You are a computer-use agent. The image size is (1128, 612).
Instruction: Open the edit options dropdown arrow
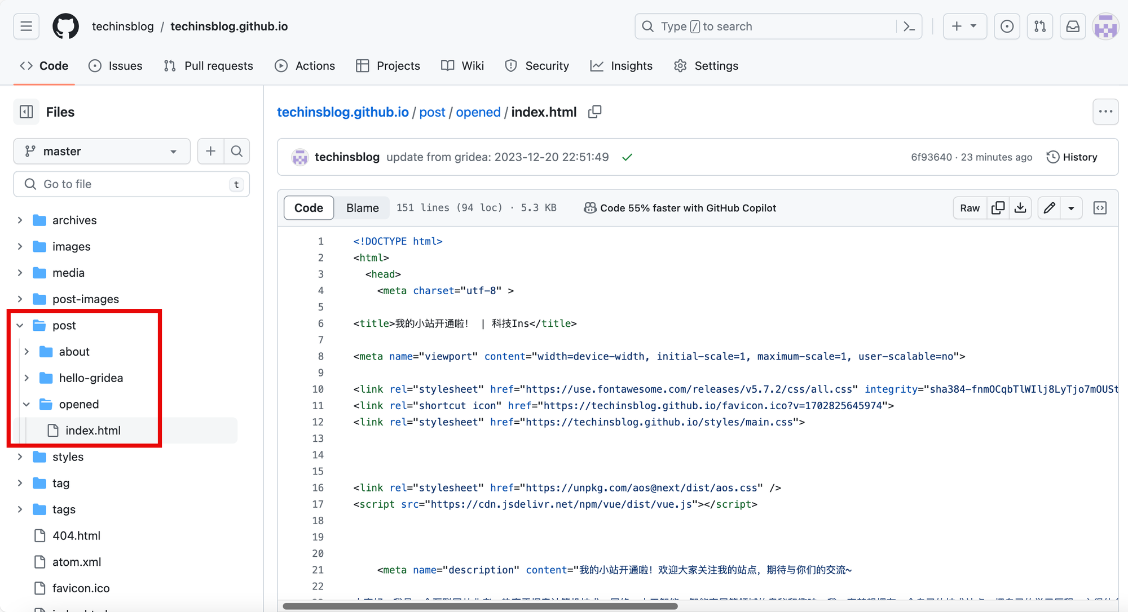point(1071,208)
